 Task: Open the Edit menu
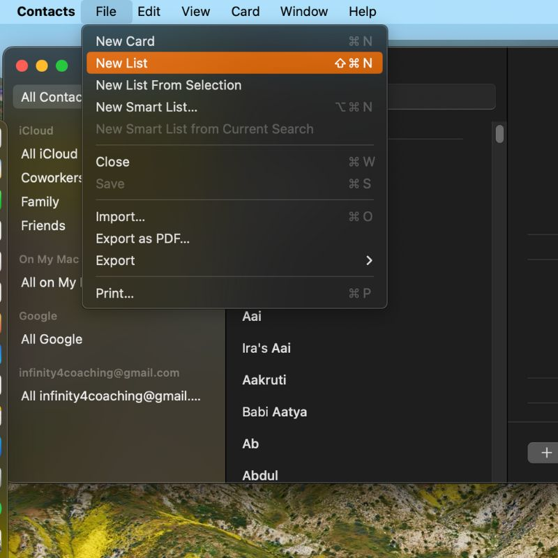149,11
